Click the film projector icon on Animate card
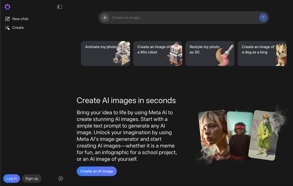 click(122, 54)
